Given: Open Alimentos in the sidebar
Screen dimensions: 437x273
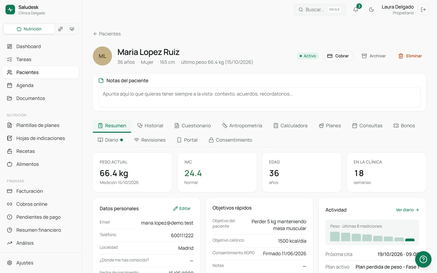Looking at the screenshot, I should pos(41,164).
